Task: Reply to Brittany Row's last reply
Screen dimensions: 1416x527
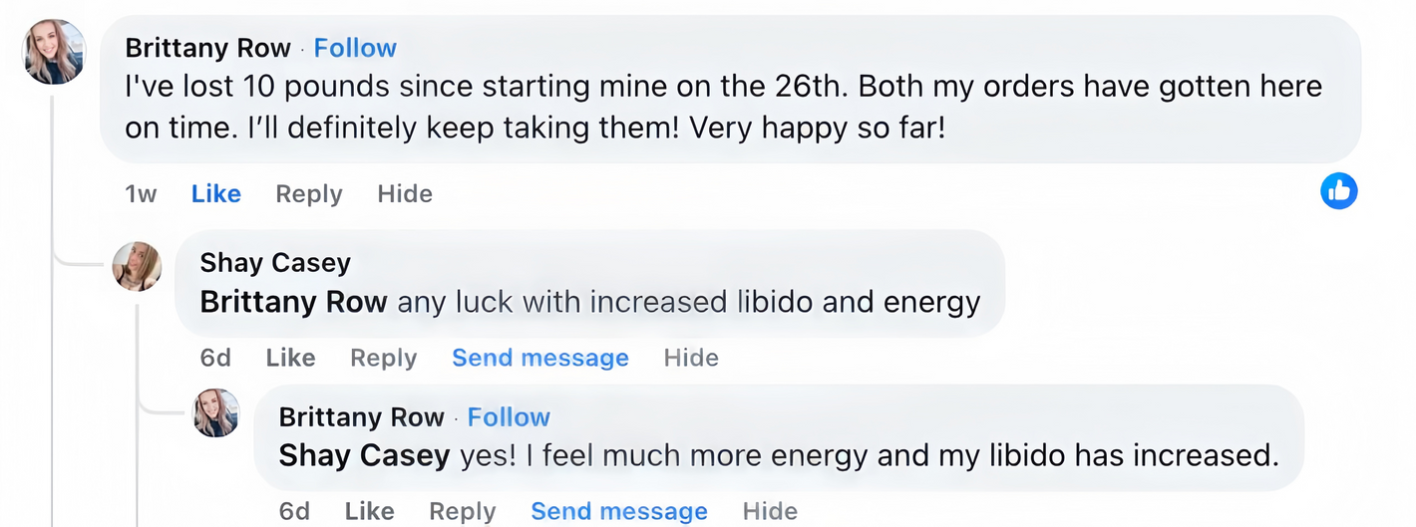Action: click(x=462, y=511)
